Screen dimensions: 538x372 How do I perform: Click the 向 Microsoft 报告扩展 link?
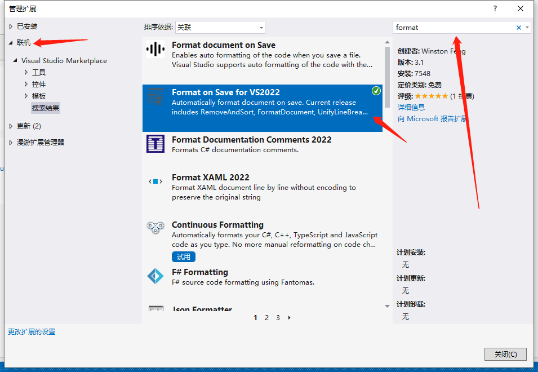pyautogui.click(x=432, y=119)
